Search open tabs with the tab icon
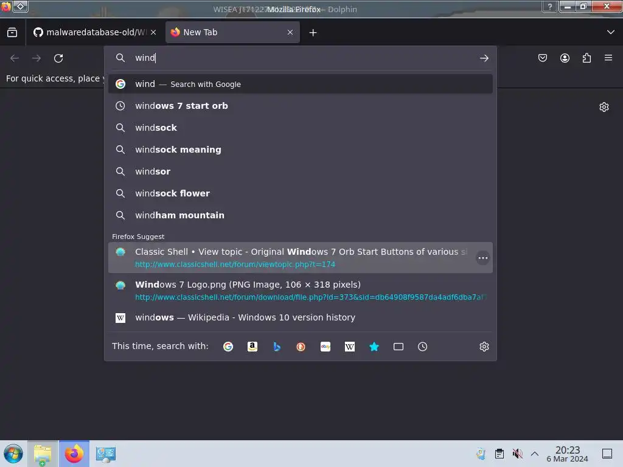623x467 pixels. [x=398, y=347]
